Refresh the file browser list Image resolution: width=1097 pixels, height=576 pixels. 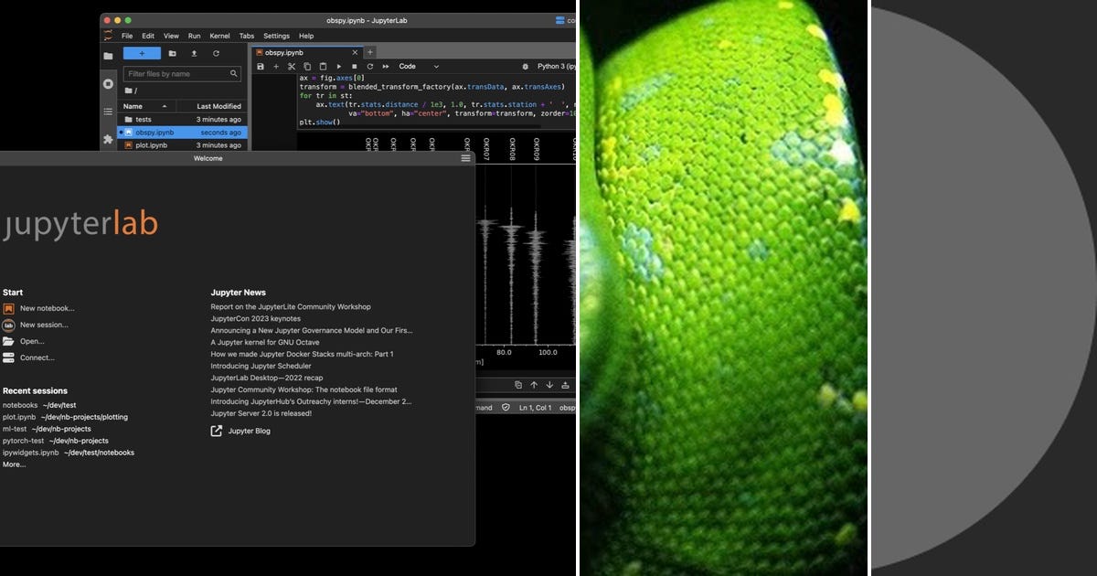[x=216, y=53]
